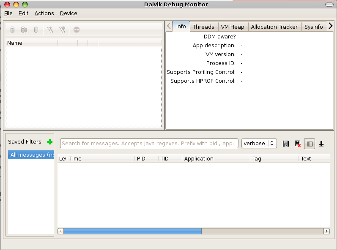
Task: Click the log scrollbar's right arrow
Action: [x=326, y=231]
